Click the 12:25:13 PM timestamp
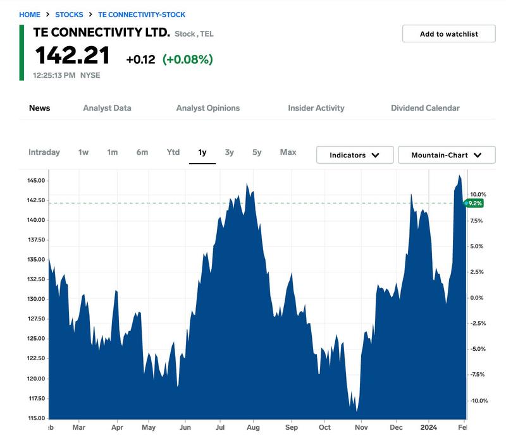Image resolution: width=506 pixels, height=443 pixels. (x=54, y=75)
